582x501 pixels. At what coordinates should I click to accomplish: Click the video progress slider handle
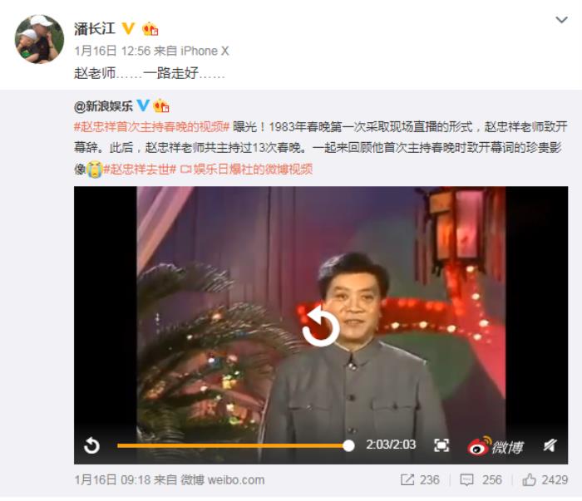348,445
